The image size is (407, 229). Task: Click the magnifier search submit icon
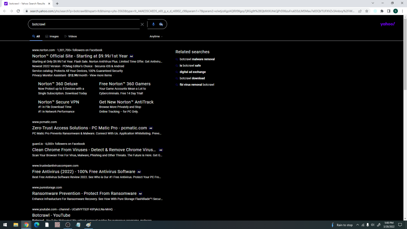pyautogui.click(x=161, y=24)
